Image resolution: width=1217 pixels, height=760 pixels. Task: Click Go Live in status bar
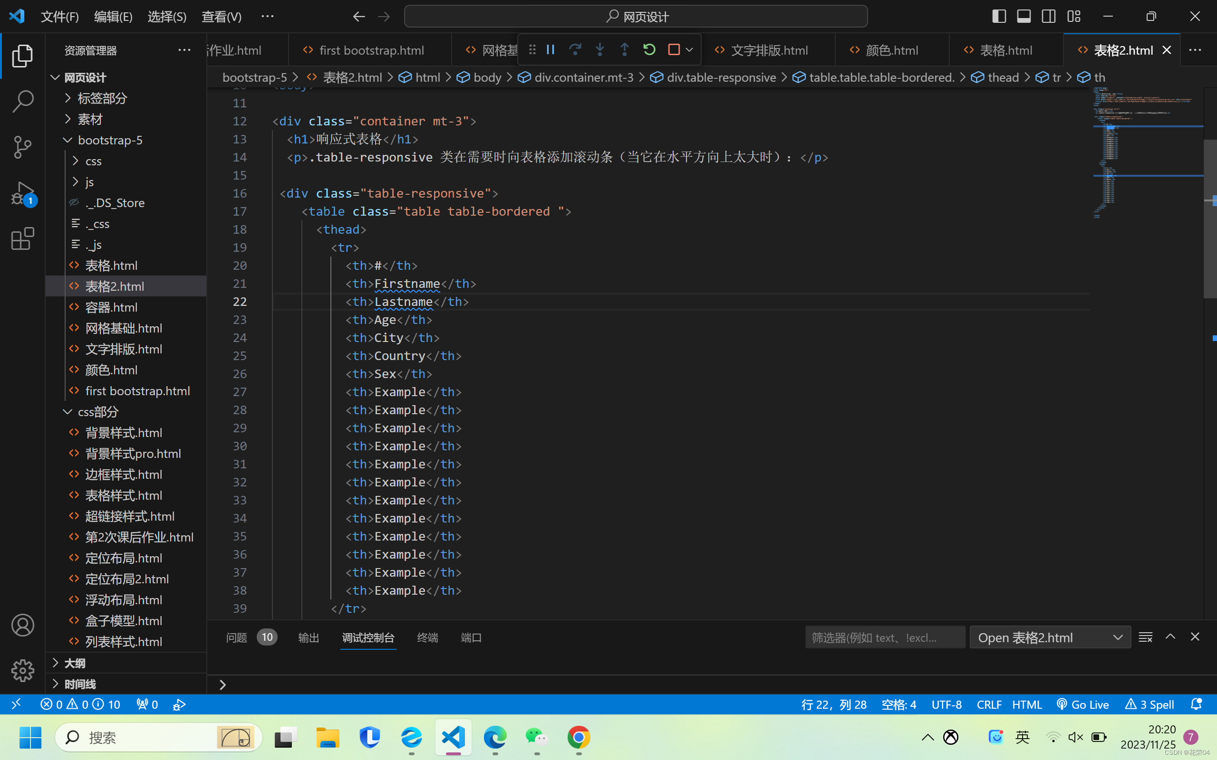pos(1083,704)
